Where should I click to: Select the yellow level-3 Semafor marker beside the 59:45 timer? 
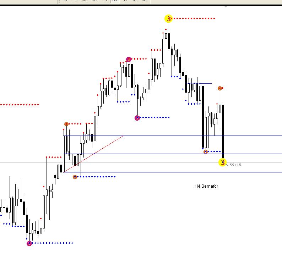pos(222,162)
